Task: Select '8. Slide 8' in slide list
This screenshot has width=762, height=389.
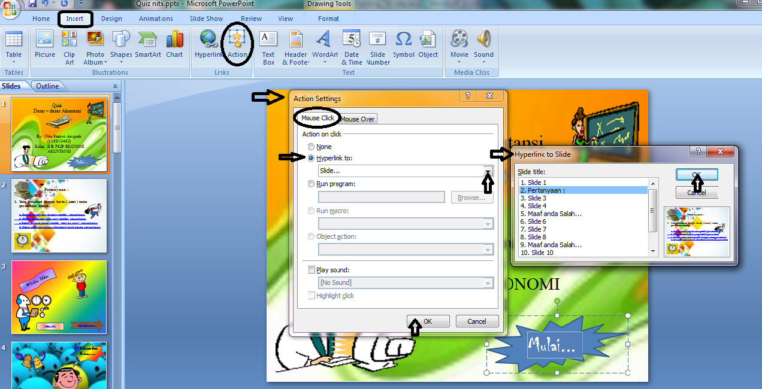Action: point(583,237)
